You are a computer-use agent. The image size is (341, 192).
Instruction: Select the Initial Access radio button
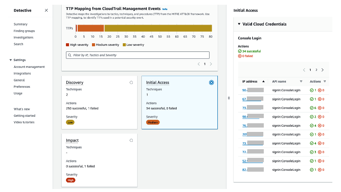[x=211, y=83]
